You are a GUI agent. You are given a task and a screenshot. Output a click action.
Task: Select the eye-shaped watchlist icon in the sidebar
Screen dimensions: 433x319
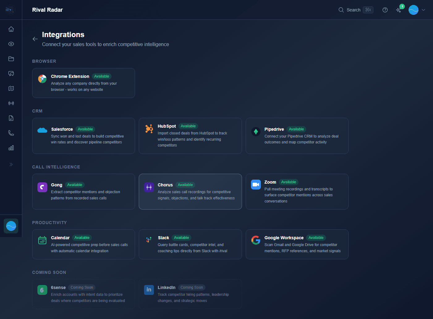(11, 44)
